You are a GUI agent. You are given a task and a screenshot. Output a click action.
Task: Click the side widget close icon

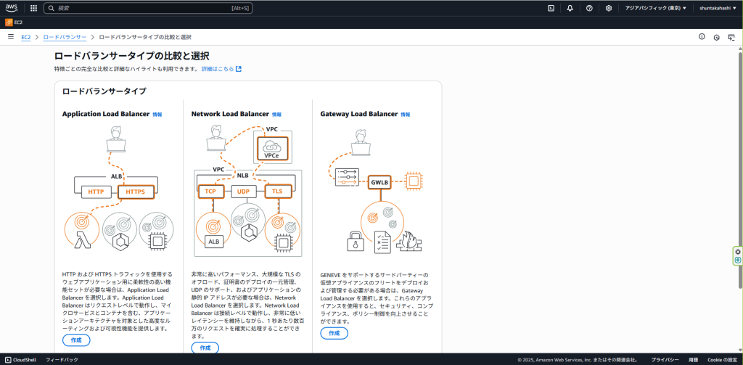click(738, 252)
